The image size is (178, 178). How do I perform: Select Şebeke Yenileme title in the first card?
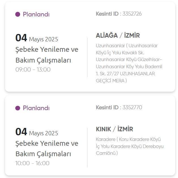click(x=47, y=55)
